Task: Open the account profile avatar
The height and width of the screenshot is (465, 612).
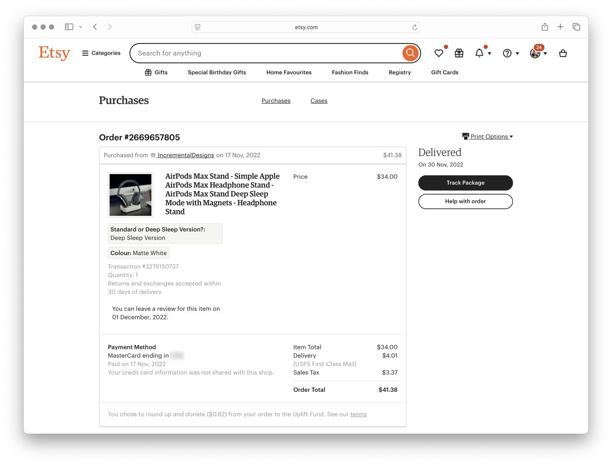Action: (535, 53)
